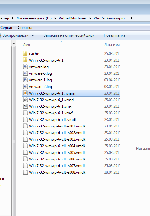Sort by the Дата изменения column header
This screenshot has width=150, height=216.
[x=112, y=45]
